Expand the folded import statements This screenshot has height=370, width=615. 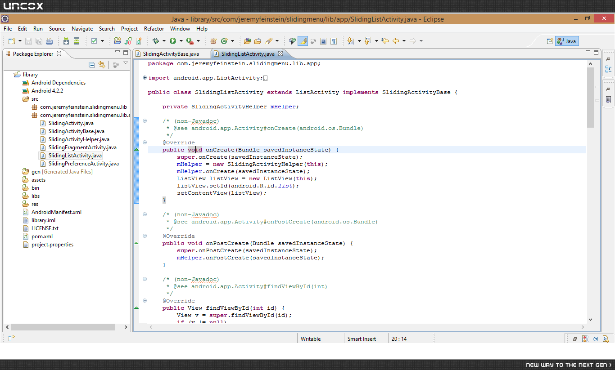[x=145, y=78]
